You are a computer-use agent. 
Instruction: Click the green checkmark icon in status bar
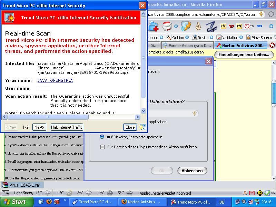(x=267, y=193)
